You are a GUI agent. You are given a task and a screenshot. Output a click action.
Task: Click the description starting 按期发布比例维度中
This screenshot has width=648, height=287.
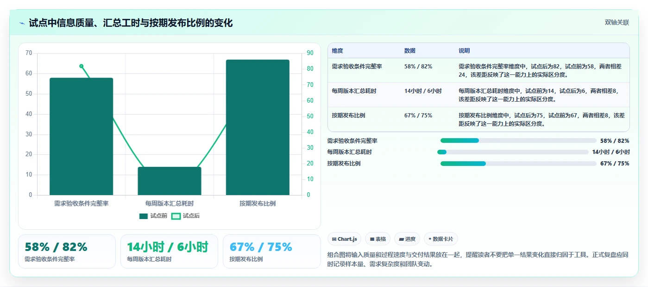[x=541, y=120]
